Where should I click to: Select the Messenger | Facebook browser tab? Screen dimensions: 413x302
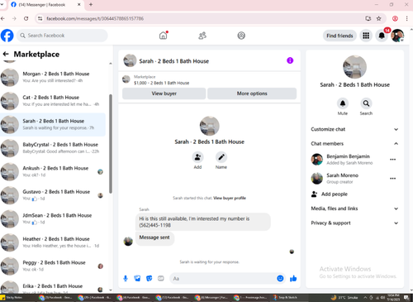click(45, 5)
